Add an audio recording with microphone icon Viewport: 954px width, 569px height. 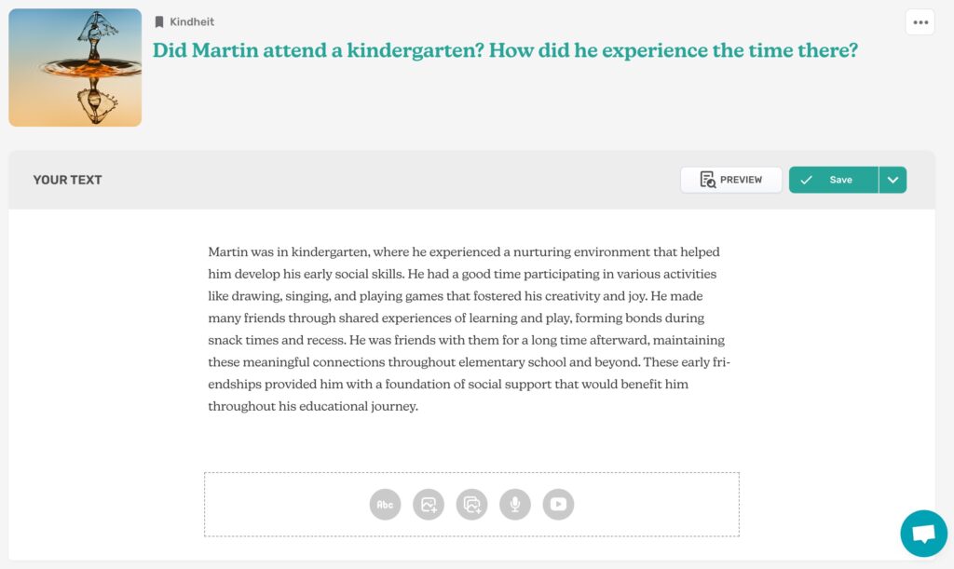coord(515,505)
